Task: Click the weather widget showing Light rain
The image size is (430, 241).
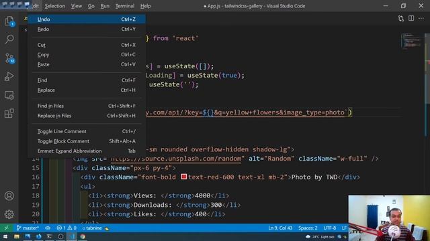Action: [x=320, y=236]
